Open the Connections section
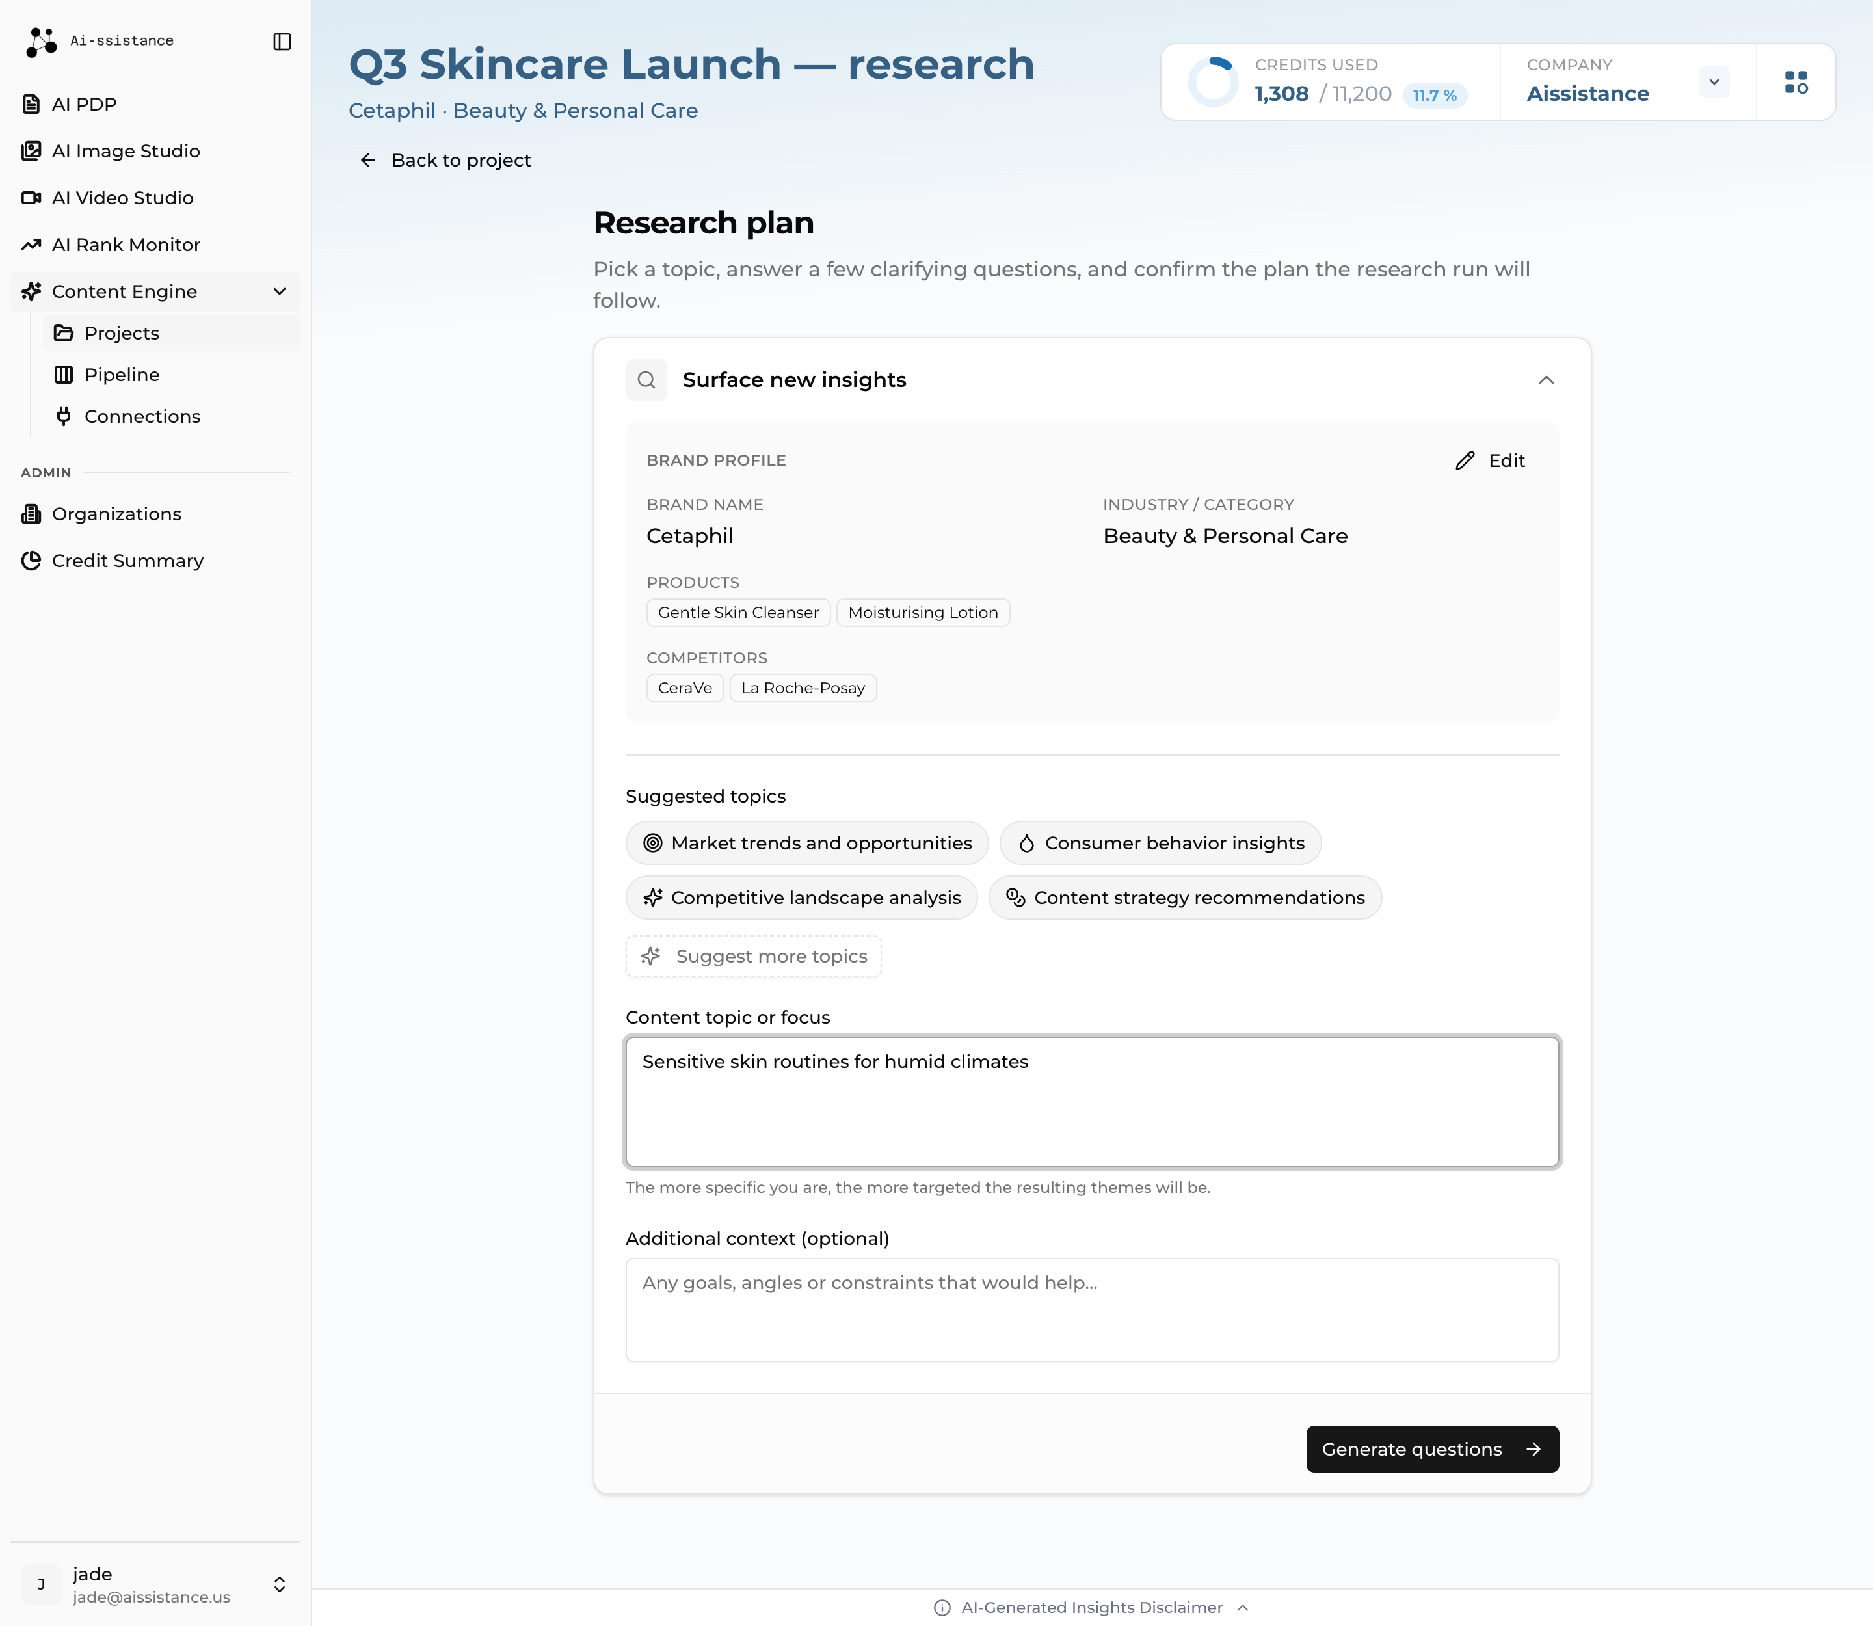The image size is (1873, 1626). pos(172,416)
